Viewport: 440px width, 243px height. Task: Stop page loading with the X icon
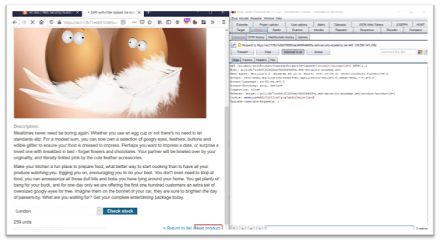[32, 22]
